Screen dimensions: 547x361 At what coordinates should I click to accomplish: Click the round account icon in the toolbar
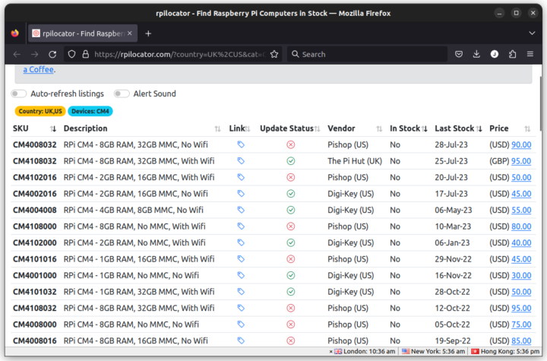(x=495, y=54)
